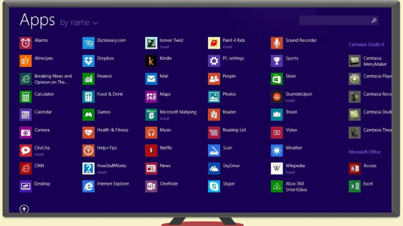This screenshot has height=226, width=403.
Task: Open the Health & Fitness heart icon
Action: point(88,133)
